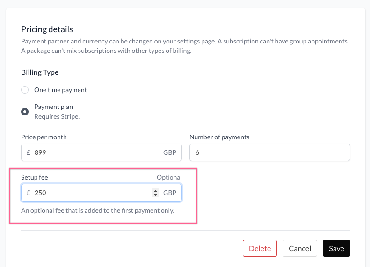Click the "Pricing details" heading
The height and width of the screenshot is (267, 370).
pyautogui.click(x=47, y=29)
